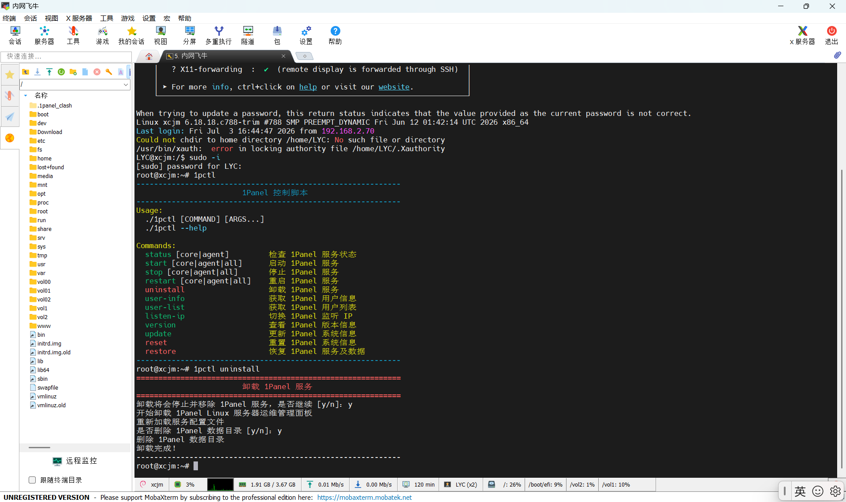Select the swapfile entry
846x502 pixels.
click(44, 387)
